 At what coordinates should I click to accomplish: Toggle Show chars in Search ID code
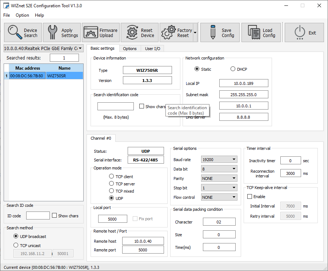(x=55, y=215)
